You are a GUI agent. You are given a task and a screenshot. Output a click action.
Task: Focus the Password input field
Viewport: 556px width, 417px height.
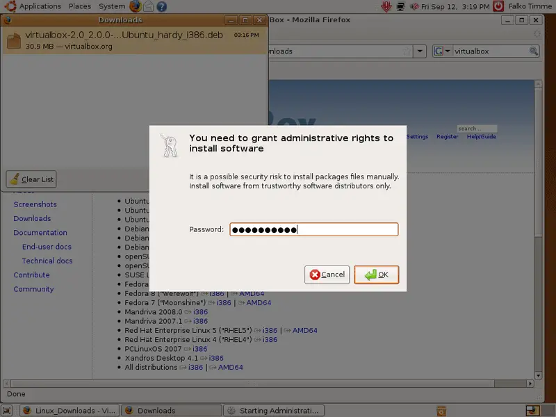tap(314, 229)
